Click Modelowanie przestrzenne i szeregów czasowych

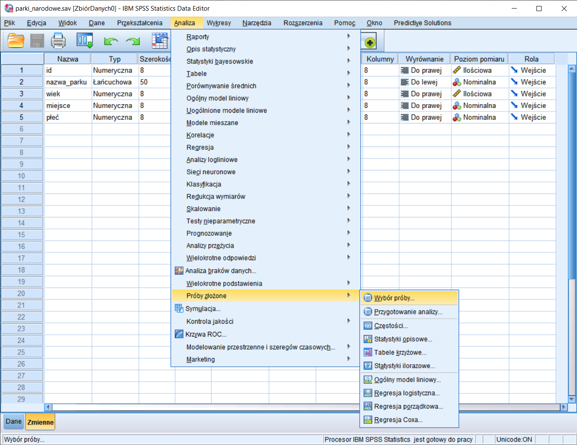pyautogui.click(x=265, y=347)
